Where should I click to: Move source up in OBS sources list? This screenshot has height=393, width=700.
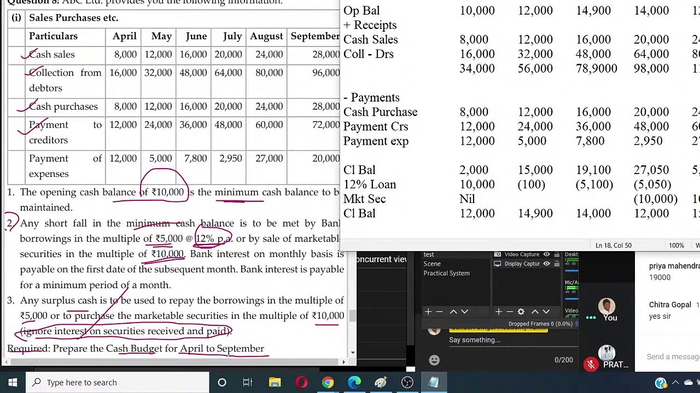(x=535, y=312)
